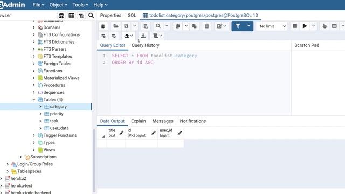Click the View Data grid icon in browser toolbar
This screenshot has height=194, width=345.
[71, 16]
